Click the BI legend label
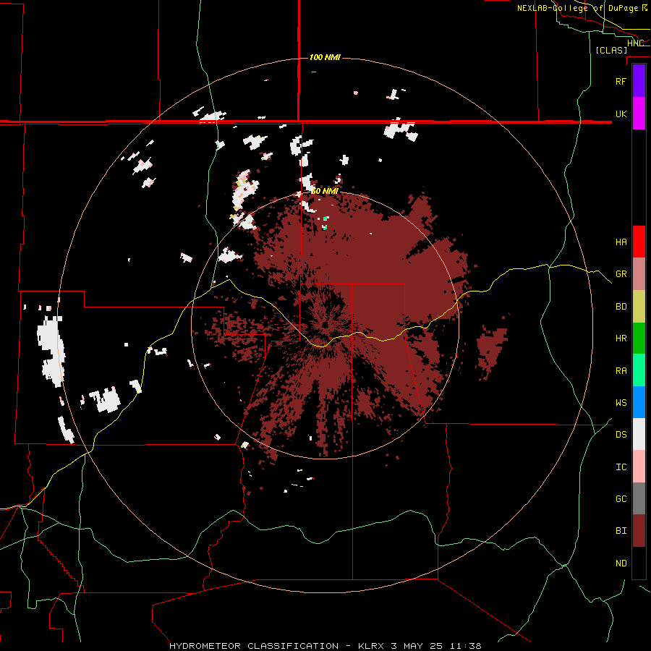Viewport: 651px width, 651px height. click(621, 531)
